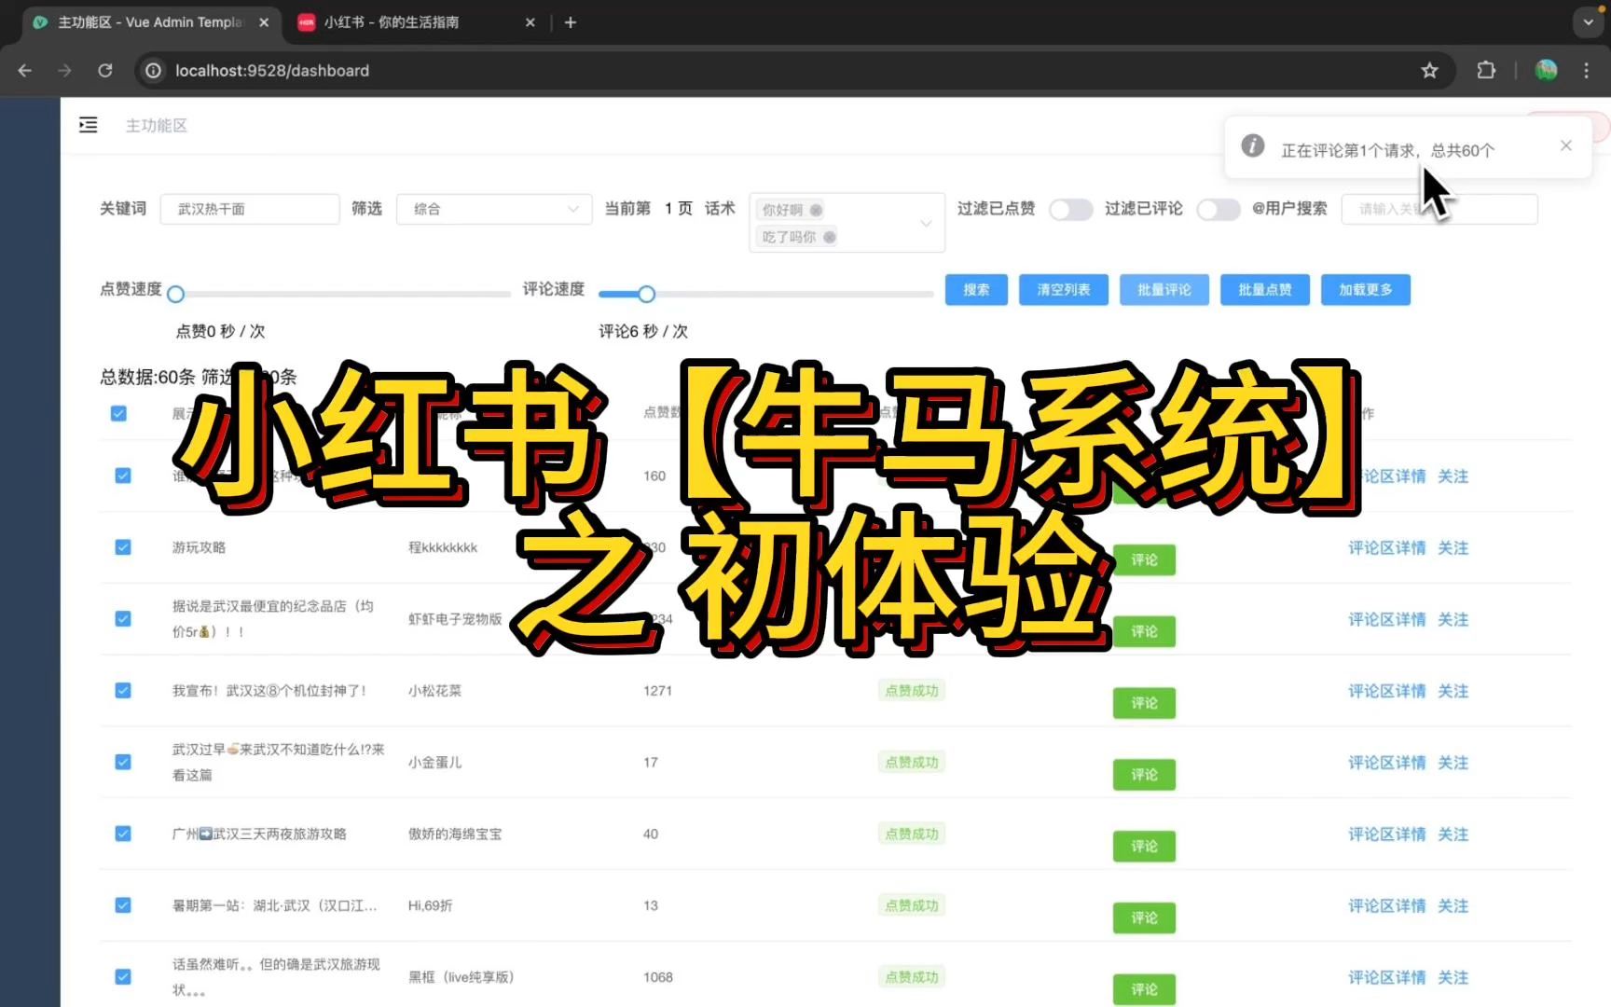Toggle the 过滤已评论 switch
This screenshot has height=1007, width=1611.
tap(1219, 210)
